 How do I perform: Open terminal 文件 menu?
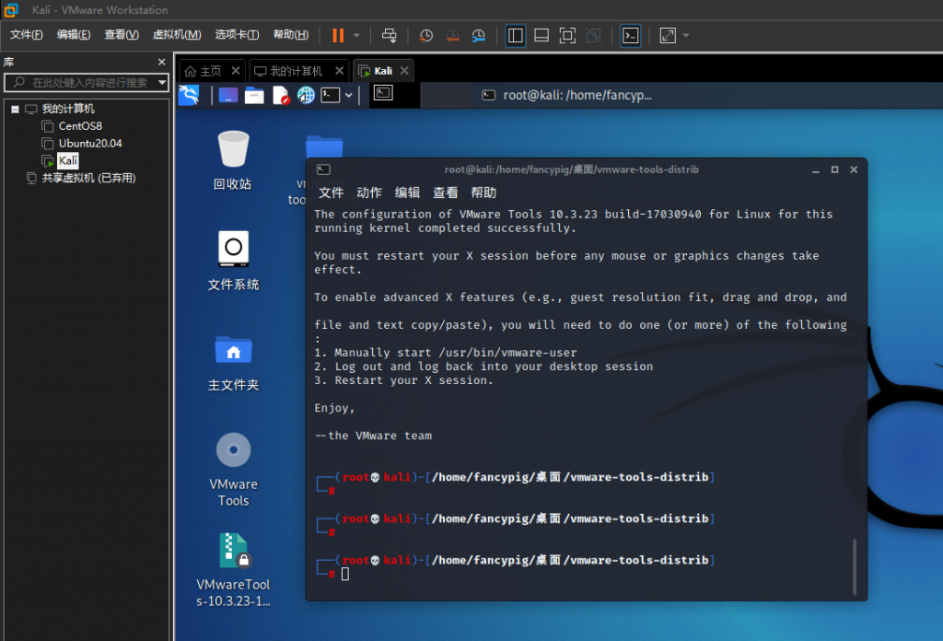pyautogui.click(x=331, y=192)
